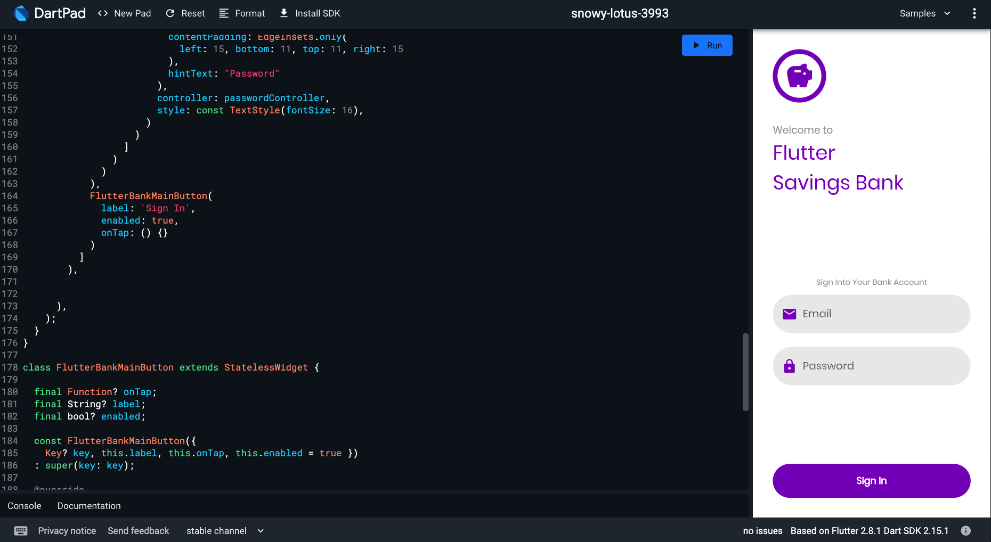
Task: Click the purple Sign In button
Action: pyautogui.click(x=872, y=481)
